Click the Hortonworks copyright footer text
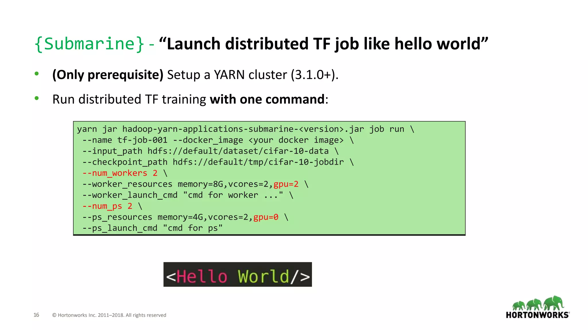The image size is (588, 330). coord(109,315)
